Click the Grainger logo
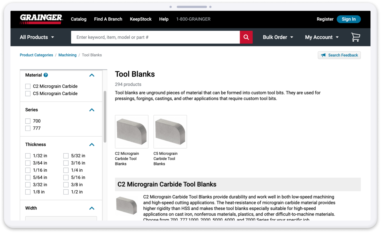The image size is (381, 233). (x=41, y=19)
